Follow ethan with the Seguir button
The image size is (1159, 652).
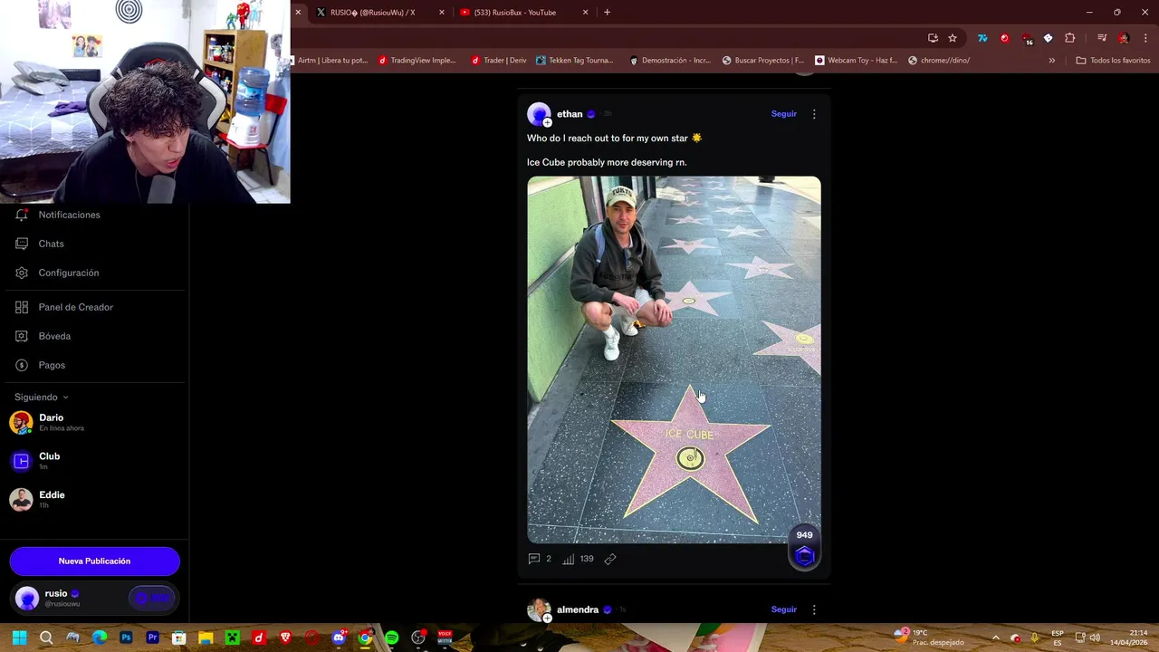[784, 114]
